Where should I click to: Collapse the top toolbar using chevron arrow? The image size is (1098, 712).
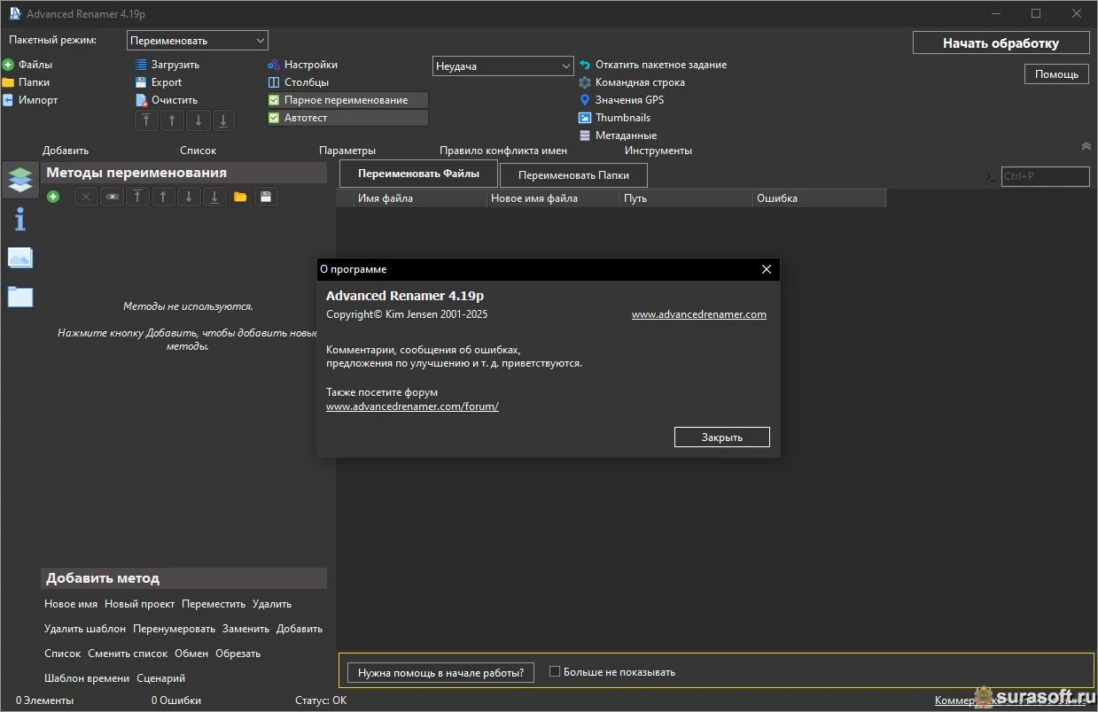click(x=1086, y=146)
